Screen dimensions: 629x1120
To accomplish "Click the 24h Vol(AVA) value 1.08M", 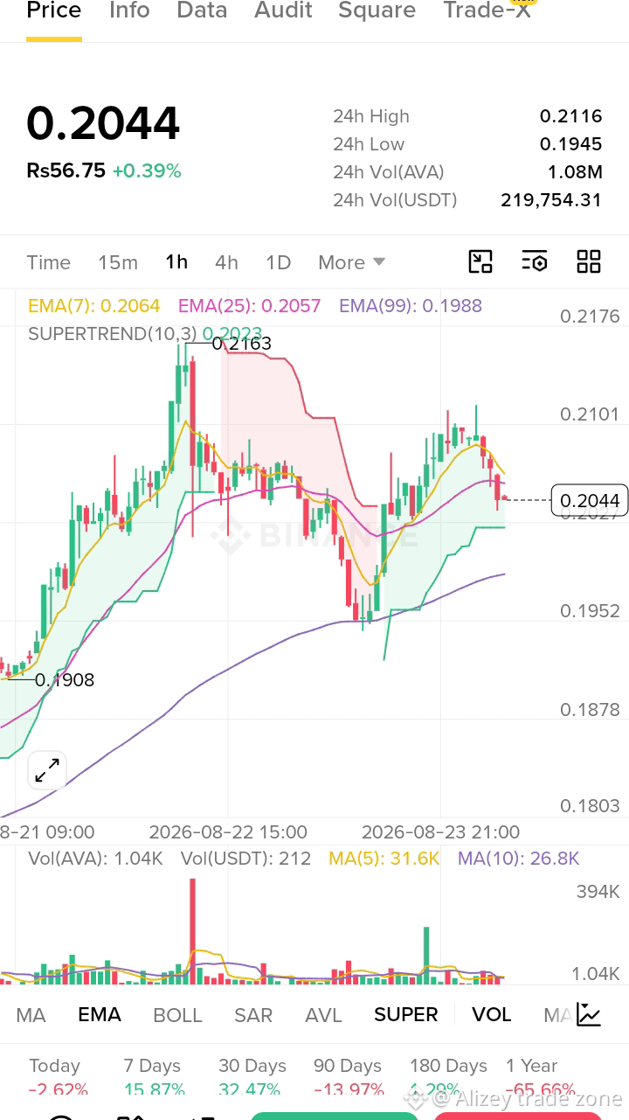I will click(575, 172).
